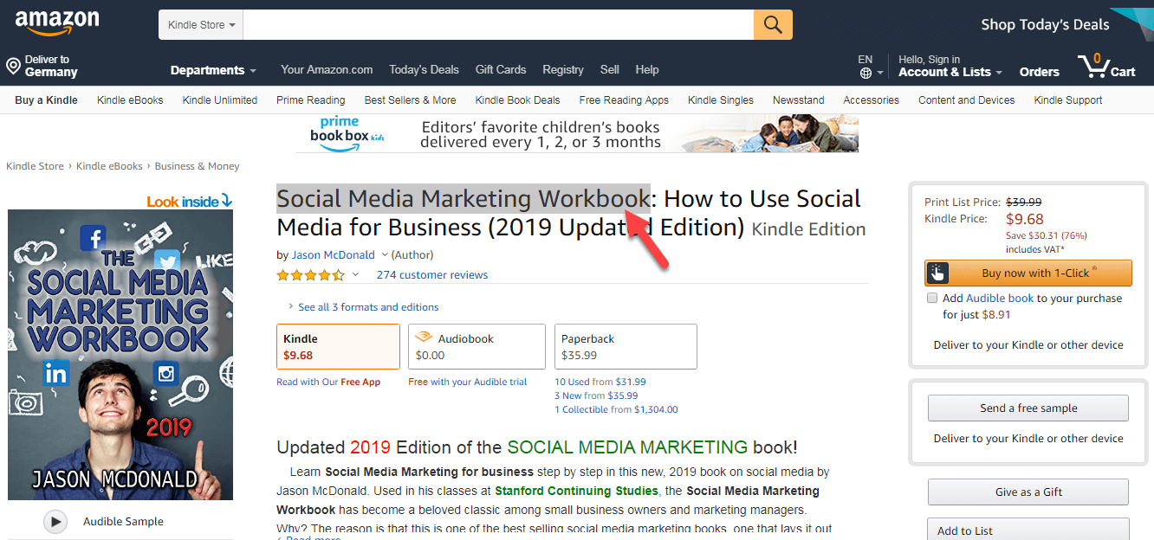The width and height of the screenshot is (1154, 540).
Task: Click the Deliver to Germany location pin
Action: (x=13, y=67)
